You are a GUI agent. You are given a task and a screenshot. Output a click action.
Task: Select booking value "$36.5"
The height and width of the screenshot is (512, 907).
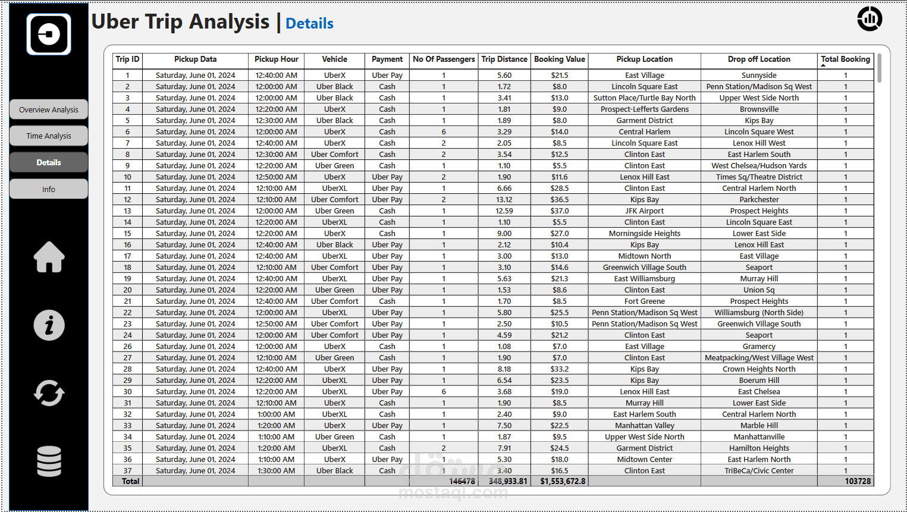[560, 200]
